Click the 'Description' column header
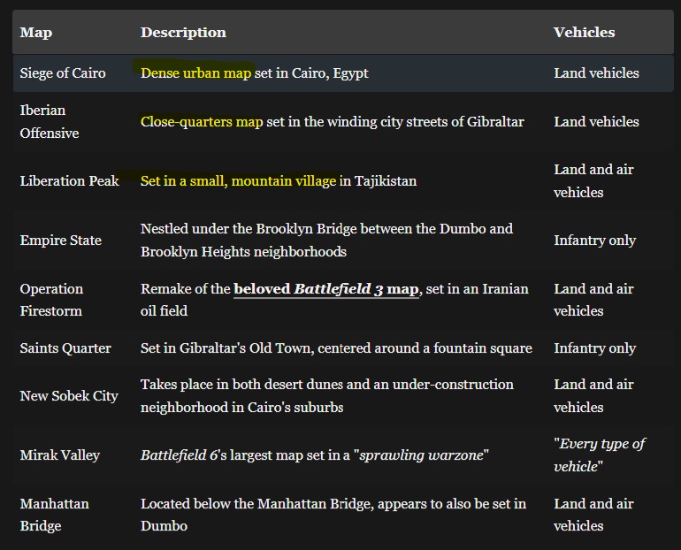The height and width of the screenshot is (550, 681). tap(183, 33)
